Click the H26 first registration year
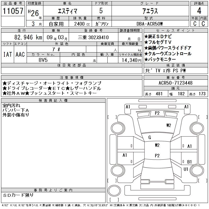 point(33,13)
